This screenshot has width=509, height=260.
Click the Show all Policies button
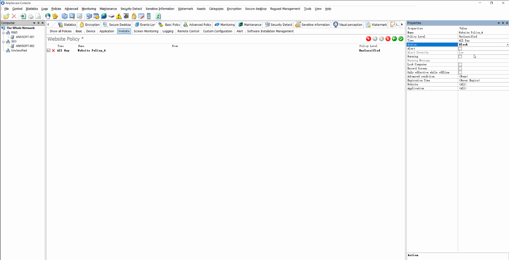60,31
